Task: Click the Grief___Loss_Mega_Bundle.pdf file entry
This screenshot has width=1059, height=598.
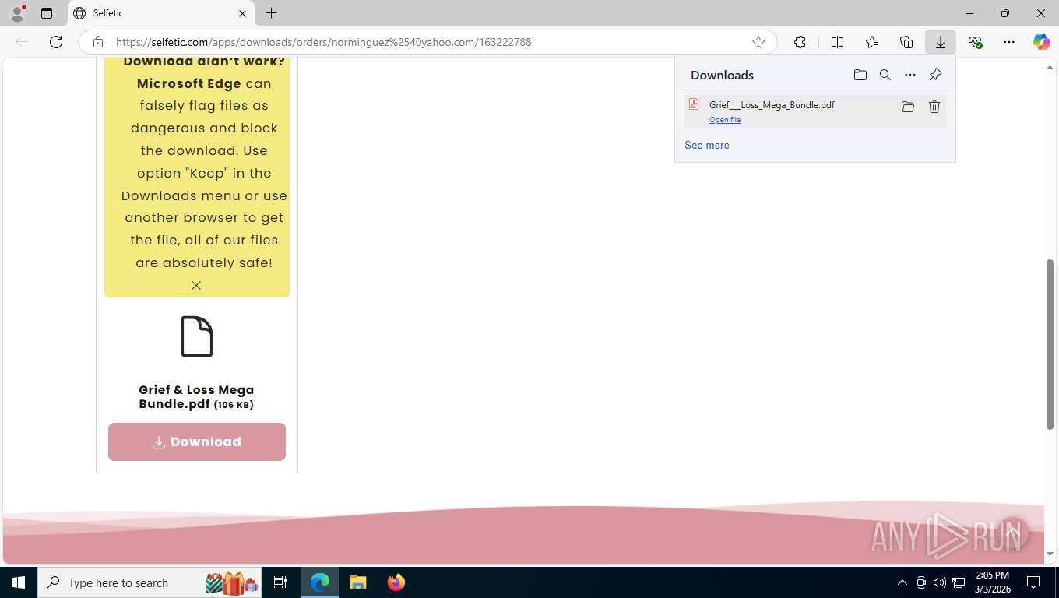Action: click(814, 111)
